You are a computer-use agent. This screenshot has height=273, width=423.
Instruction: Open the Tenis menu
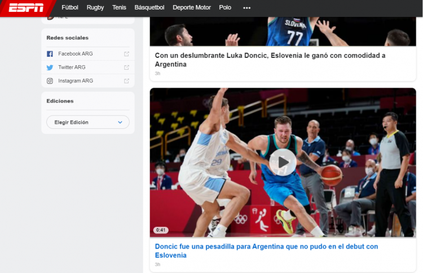point(119,7)
